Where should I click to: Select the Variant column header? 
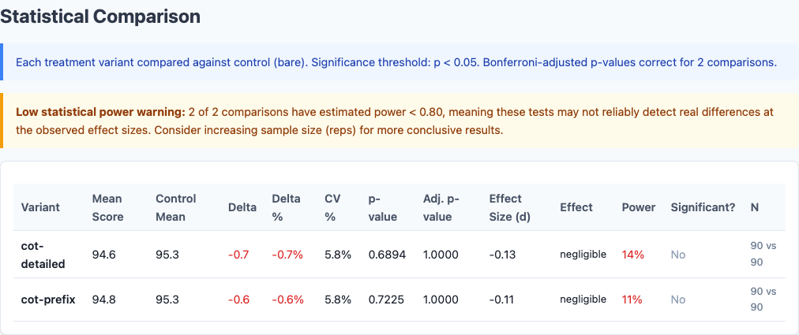[x=40, y=207]
